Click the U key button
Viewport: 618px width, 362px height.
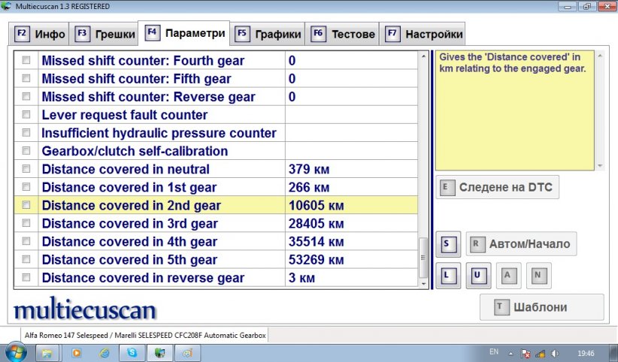tap(477, 276)
